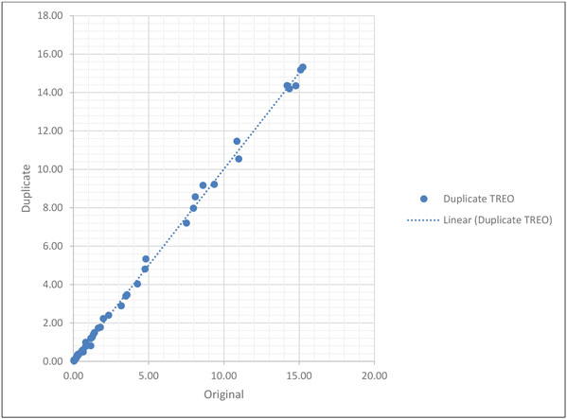Select the topmost data point above 15.00
567x419 pixels.
click(303, 67)
